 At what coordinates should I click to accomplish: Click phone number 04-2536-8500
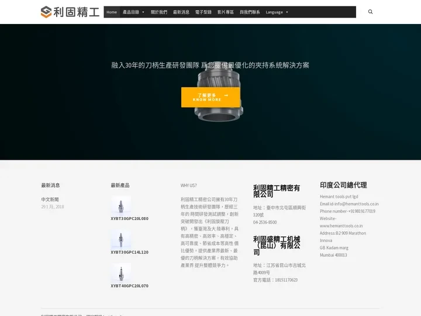[265, 222]
